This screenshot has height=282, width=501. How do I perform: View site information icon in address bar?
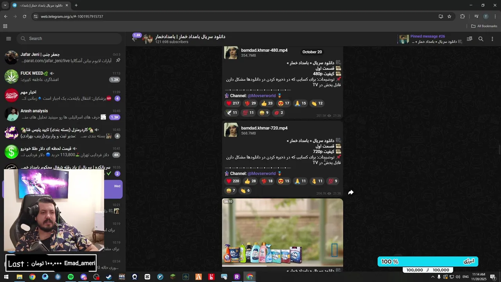pyautogui.click(x=36, y=16)
